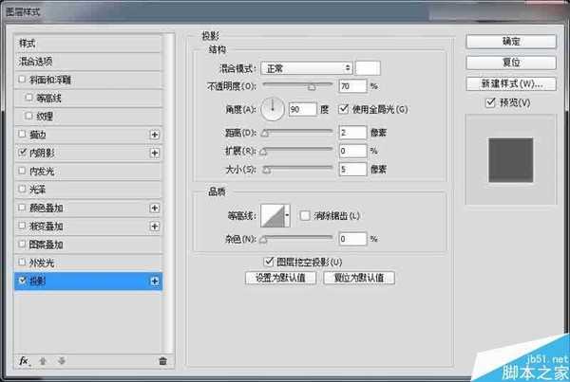Click the 距离 value field

tap(352, 133)
